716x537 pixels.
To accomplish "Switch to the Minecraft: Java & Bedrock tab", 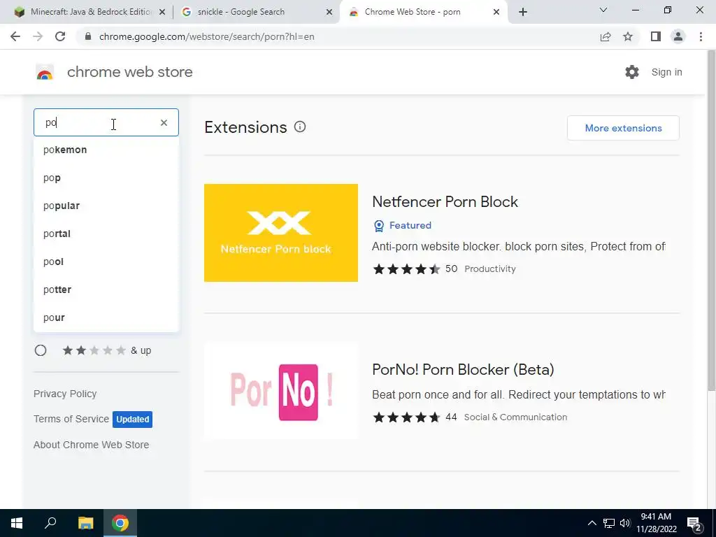I will point(89,12).
